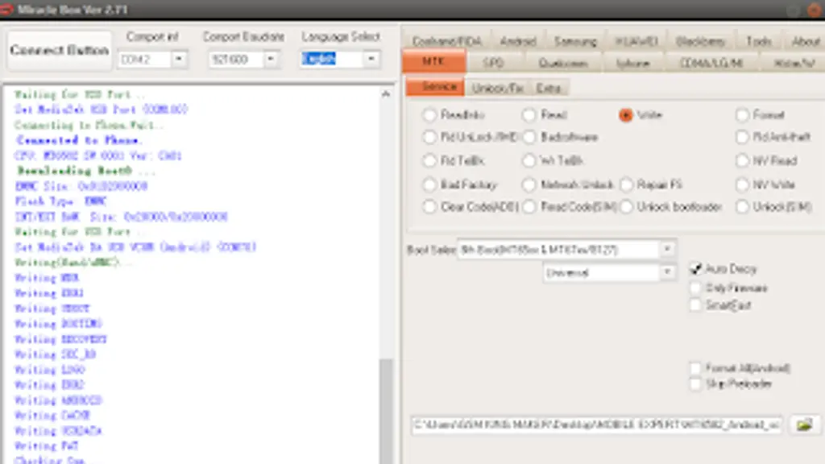Image resolution: width=825 pixels, height=464 pixels.
Task: Select the Rd TelBk radio button
Action: pyautogui.click(x=429, y=160)
